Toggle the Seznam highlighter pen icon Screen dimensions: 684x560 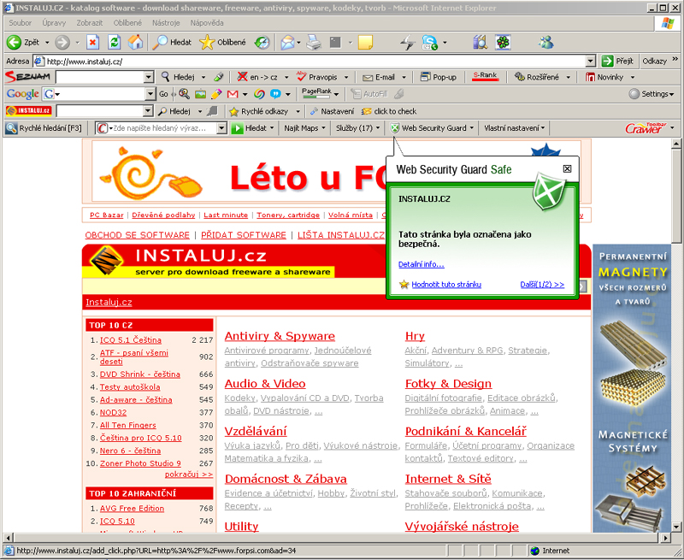[220, 77]
